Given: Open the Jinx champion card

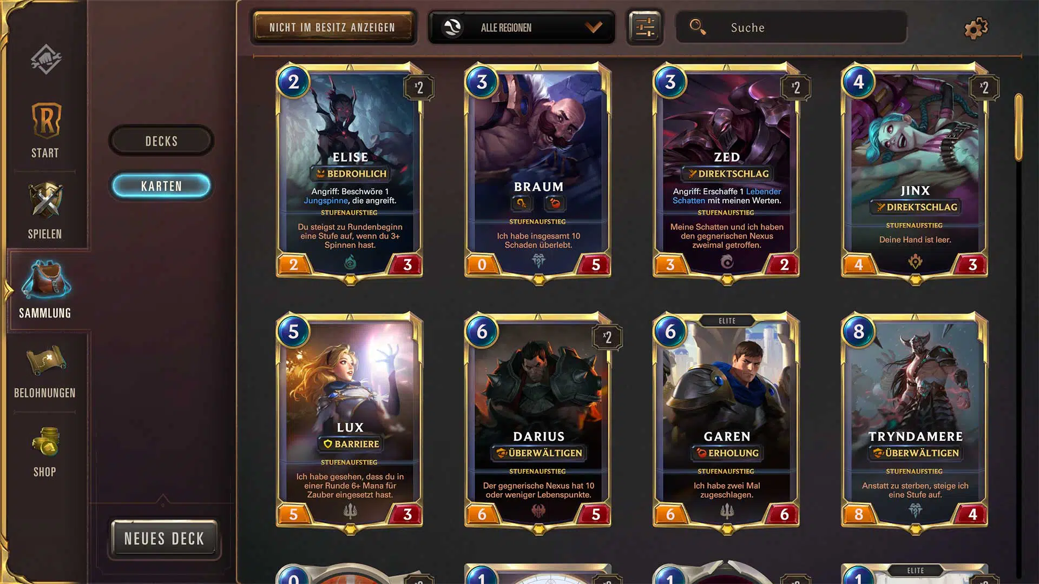Looking at the screenshot, I should (x=915, y=172).
